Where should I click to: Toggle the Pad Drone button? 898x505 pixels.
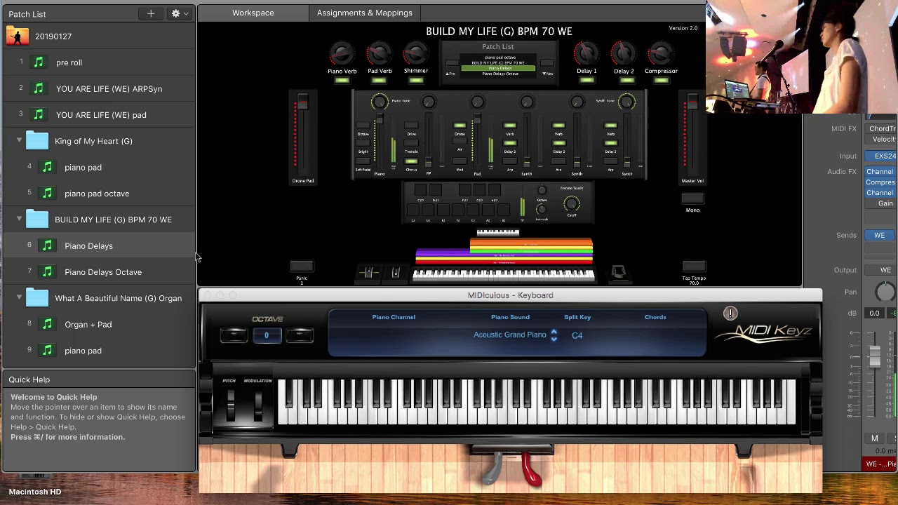click(x=460, y=126)
